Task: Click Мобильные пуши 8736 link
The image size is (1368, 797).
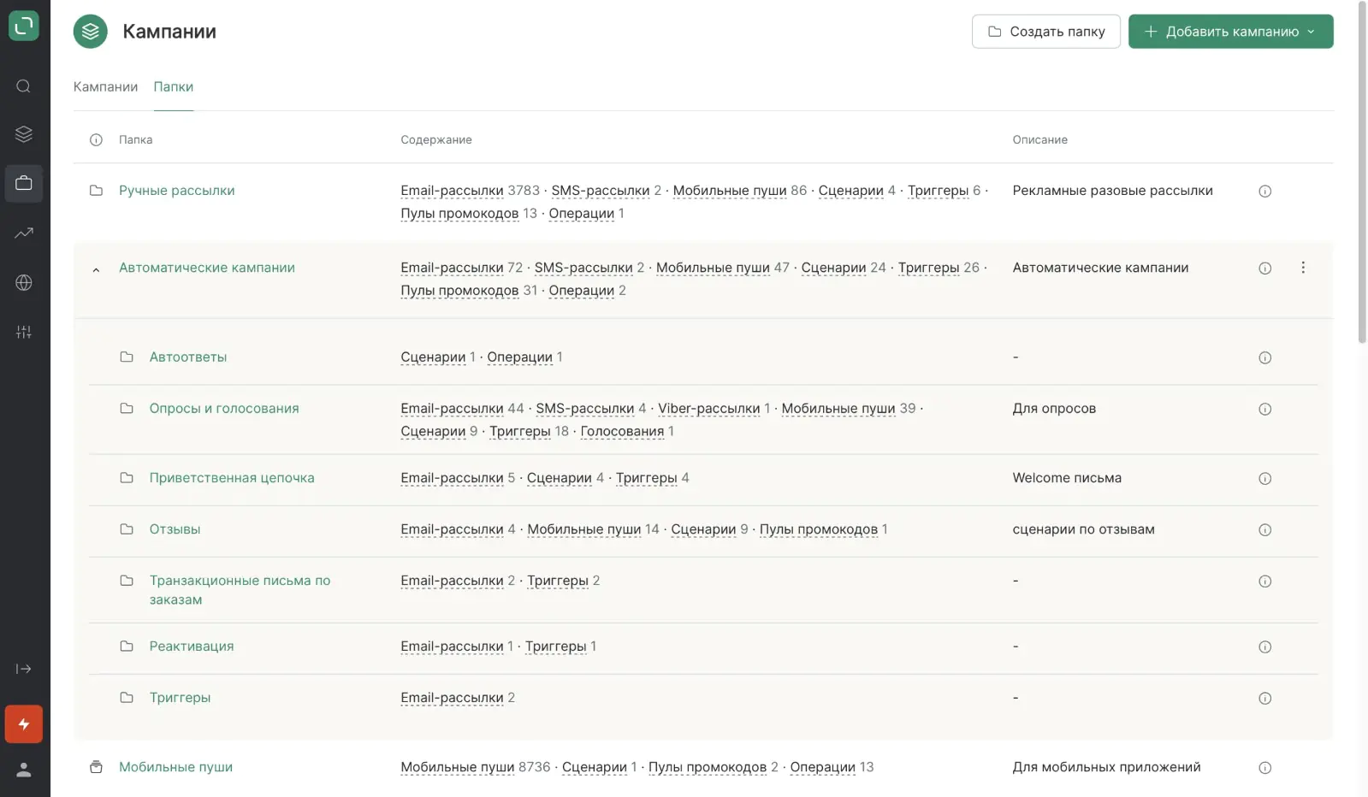Action: [x=475, y=766]
